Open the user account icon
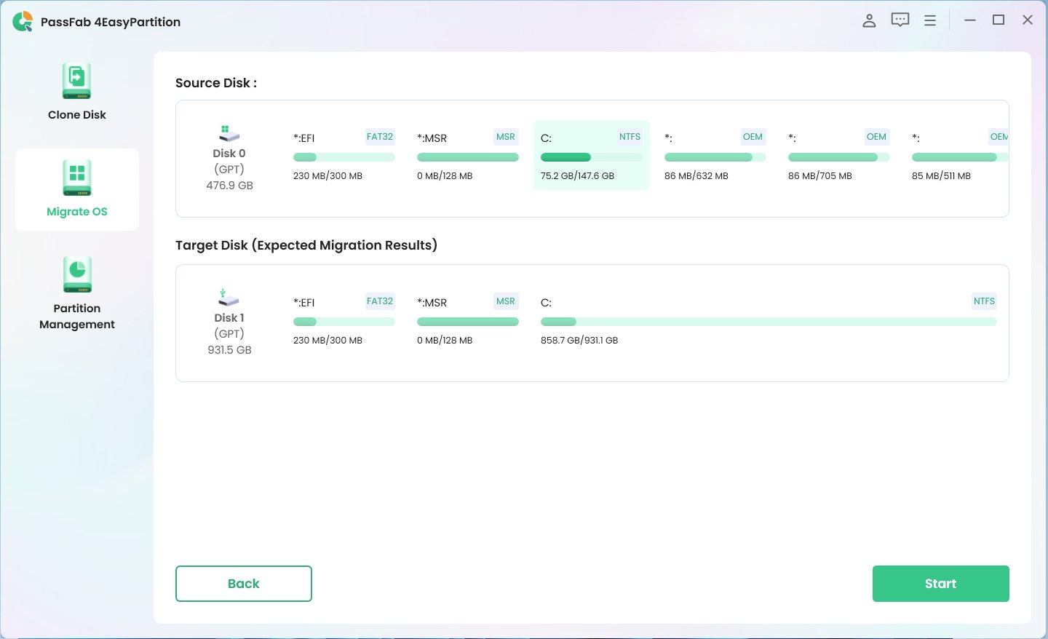Image resolution: width=1048 pixels, height=639 pixels. (x=869, y=20)
